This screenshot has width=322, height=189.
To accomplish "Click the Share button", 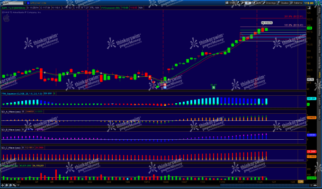I will [230, 3].
